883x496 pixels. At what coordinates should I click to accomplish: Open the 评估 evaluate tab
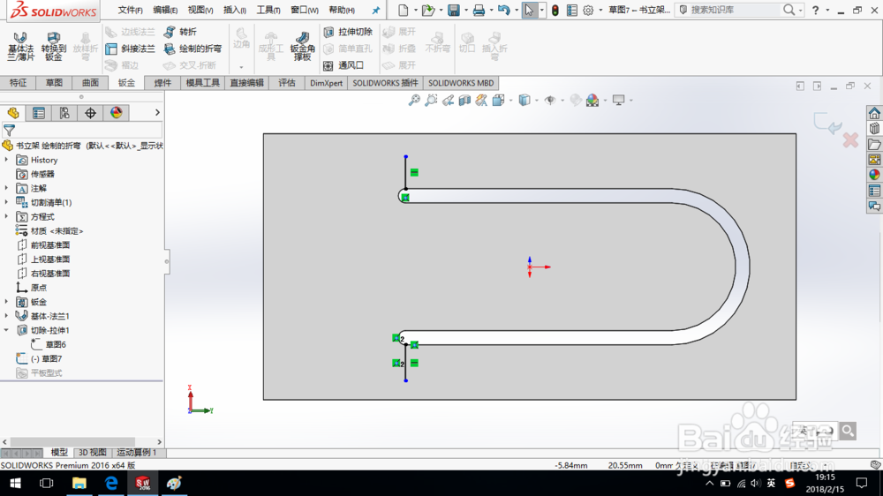click(287, 83)
